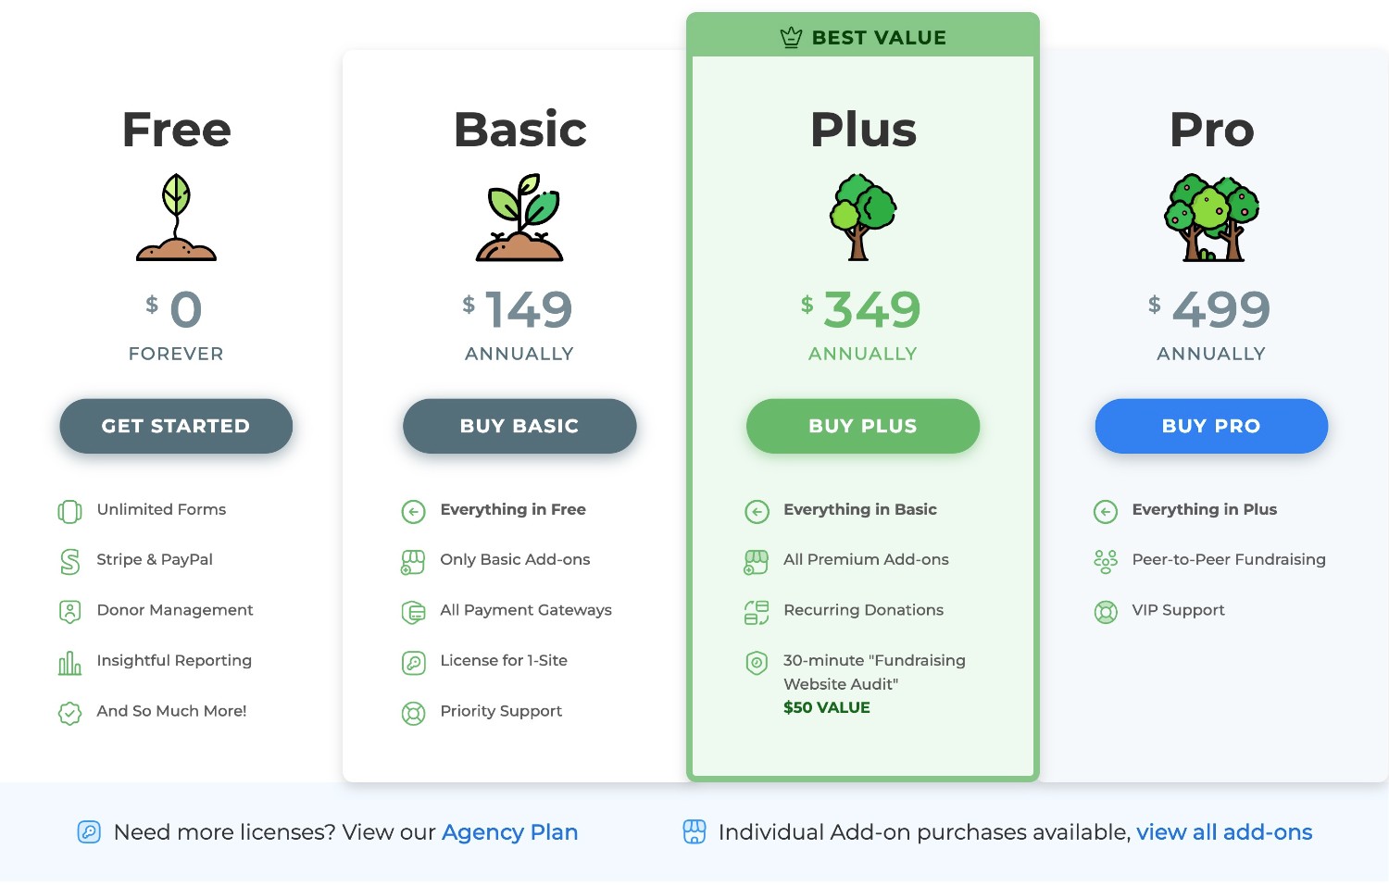
Task: Click the crown icon in Best Value banner
Action: (791, 38)
